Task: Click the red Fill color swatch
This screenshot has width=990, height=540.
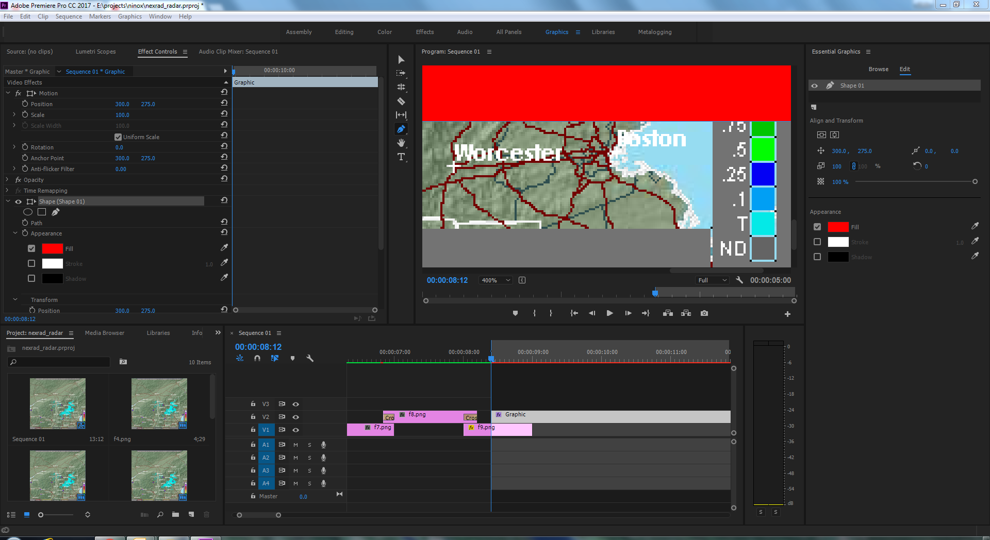Action: tap(838, 227)
